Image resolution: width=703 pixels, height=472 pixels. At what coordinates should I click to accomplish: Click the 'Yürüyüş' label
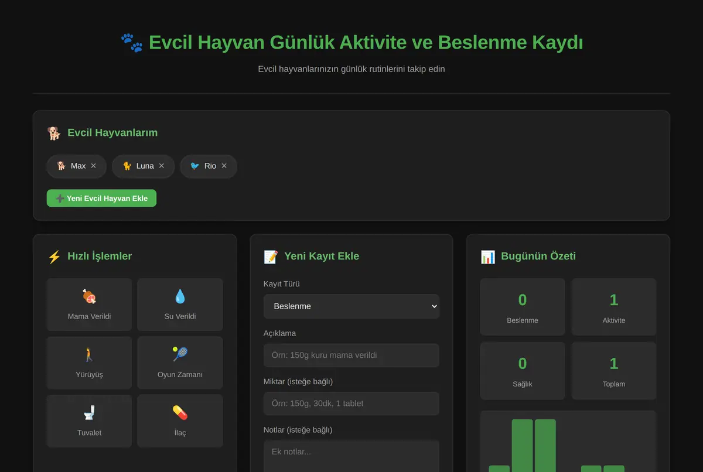(89, 374)
